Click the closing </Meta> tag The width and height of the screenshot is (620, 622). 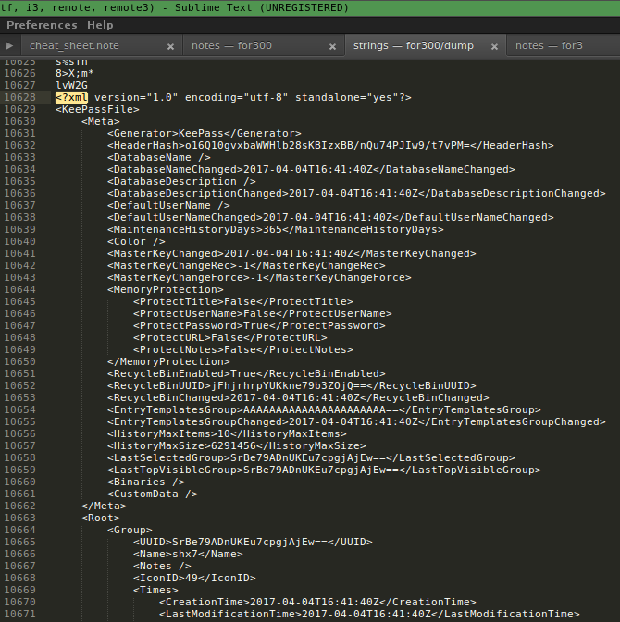pyautogui.click(x=104, y=506)
